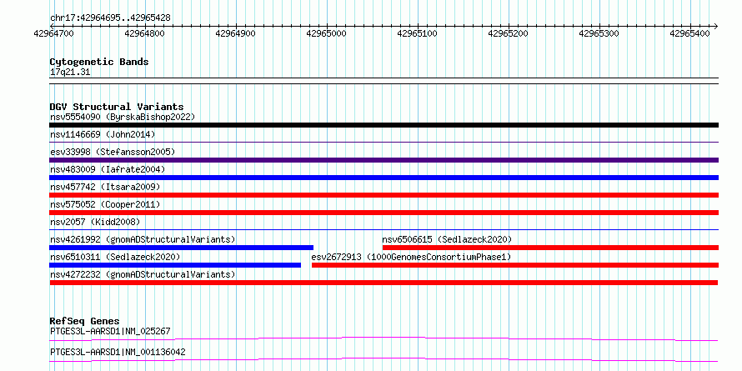Select nsv1146669 (John2014) label
Viewport: 742px width, 371px height.
point(103,134)
